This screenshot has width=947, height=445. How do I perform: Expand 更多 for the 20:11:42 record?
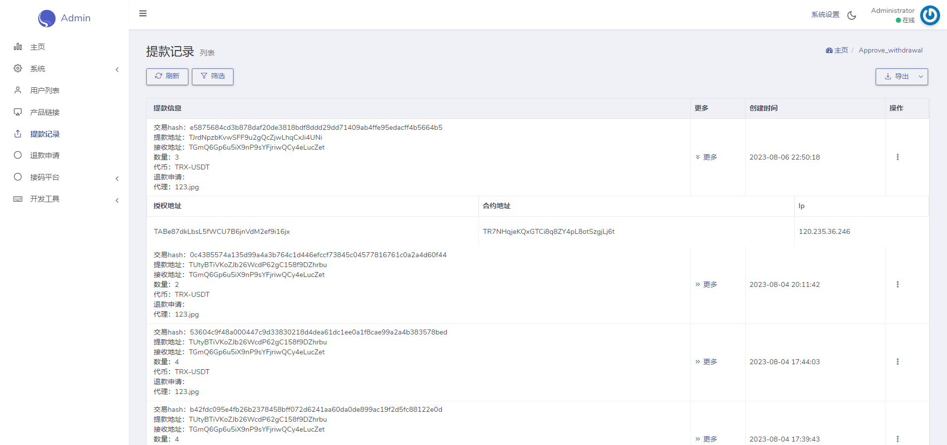(707, 284)
